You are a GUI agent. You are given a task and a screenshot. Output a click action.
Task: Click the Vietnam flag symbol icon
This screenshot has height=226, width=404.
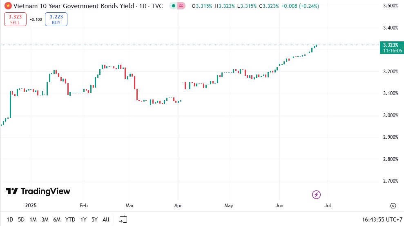(8, 6)
